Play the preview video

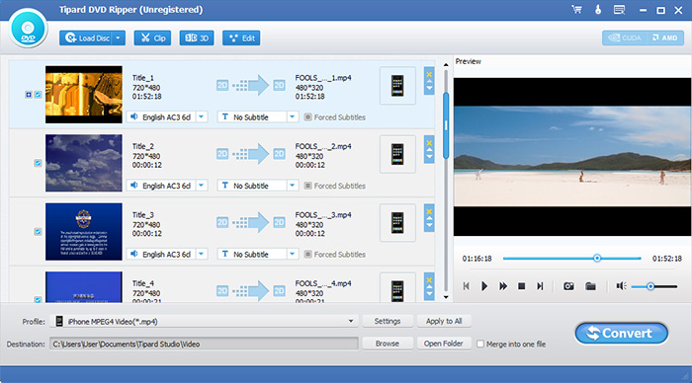484,286
